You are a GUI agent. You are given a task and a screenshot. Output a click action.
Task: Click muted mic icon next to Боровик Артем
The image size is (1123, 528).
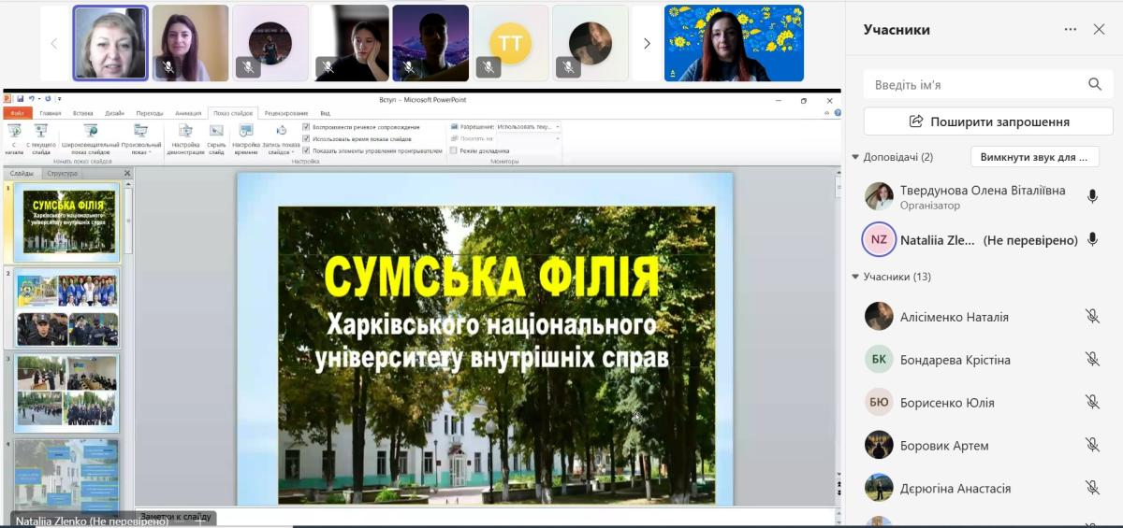point(1092,446)
